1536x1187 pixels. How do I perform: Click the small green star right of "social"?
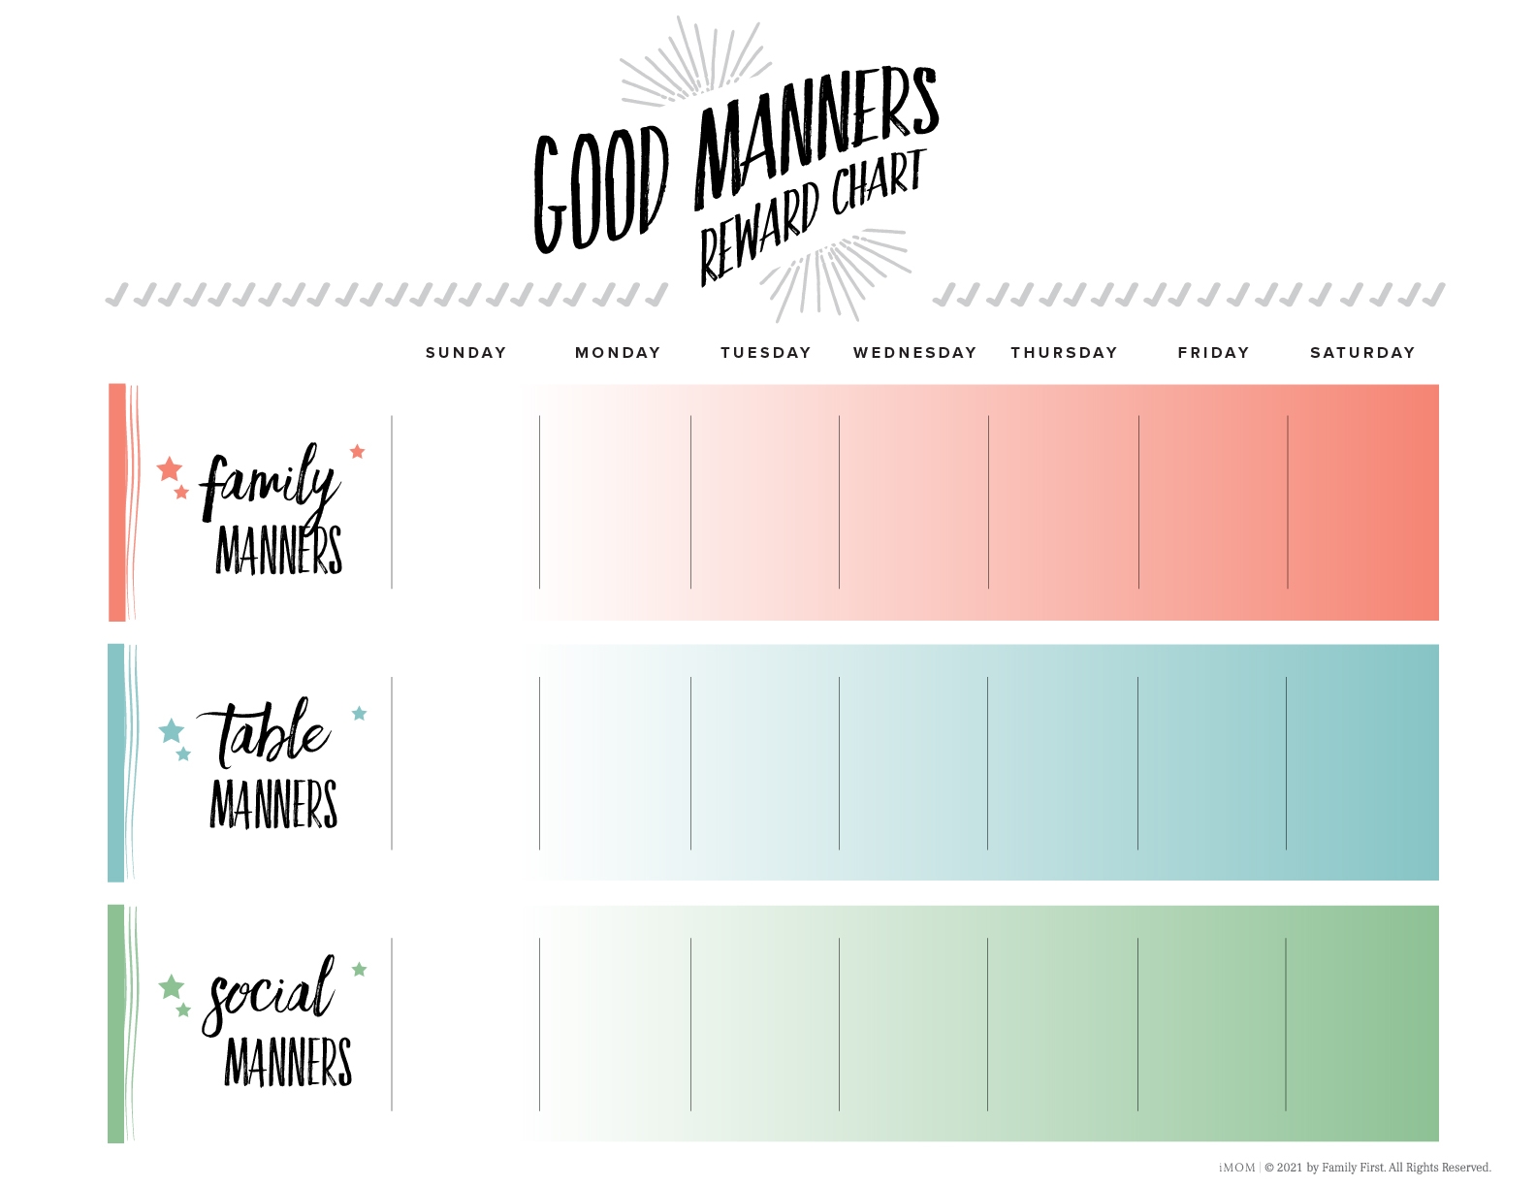click(359, 970)
